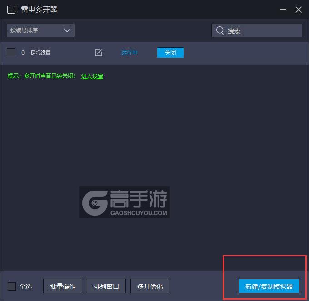
Task: Open 批量操作 batch operations
Action: [63, 286]
